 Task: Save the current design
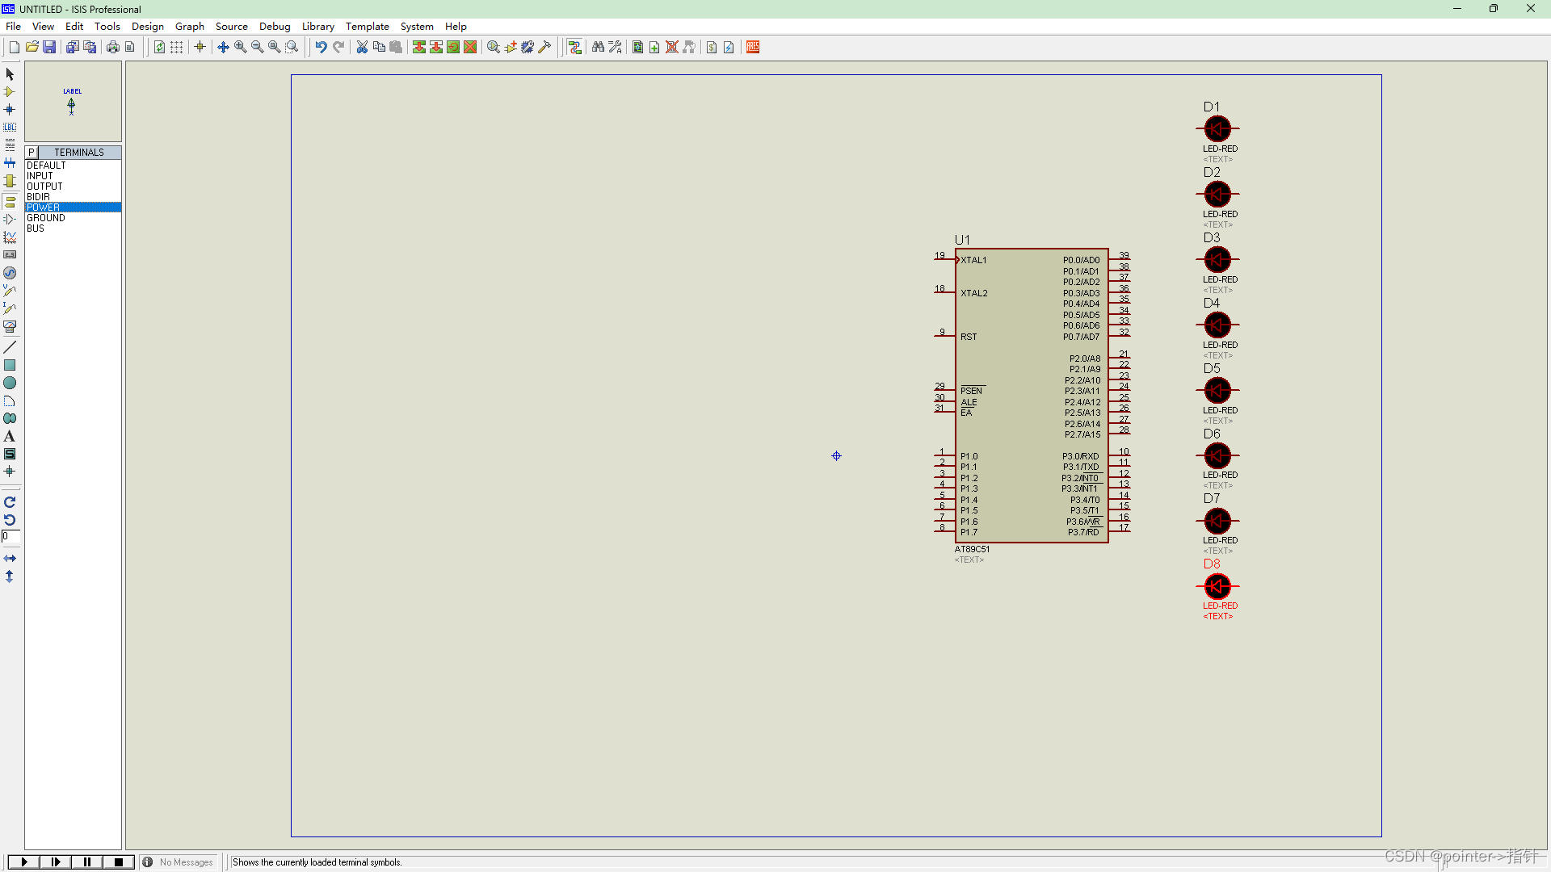click(x=49, y=47)
